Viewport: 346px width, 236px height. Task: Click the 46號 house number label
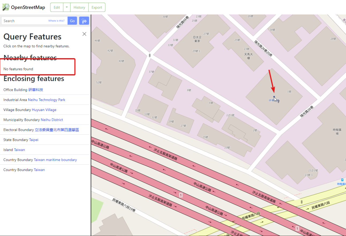(x=97, y=41)
